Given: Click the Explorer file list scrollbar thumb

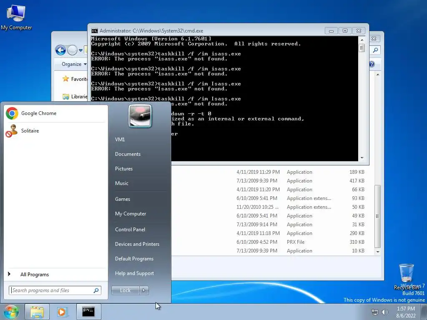Looking at the screenshot, I should pyautogui.click(x=378, y=216).
